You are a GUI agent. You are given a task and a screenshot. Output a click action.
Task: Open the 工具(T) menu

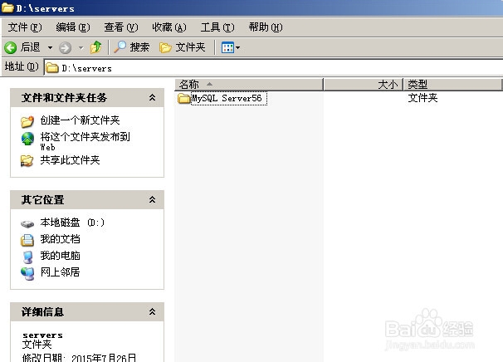(217, 27)
